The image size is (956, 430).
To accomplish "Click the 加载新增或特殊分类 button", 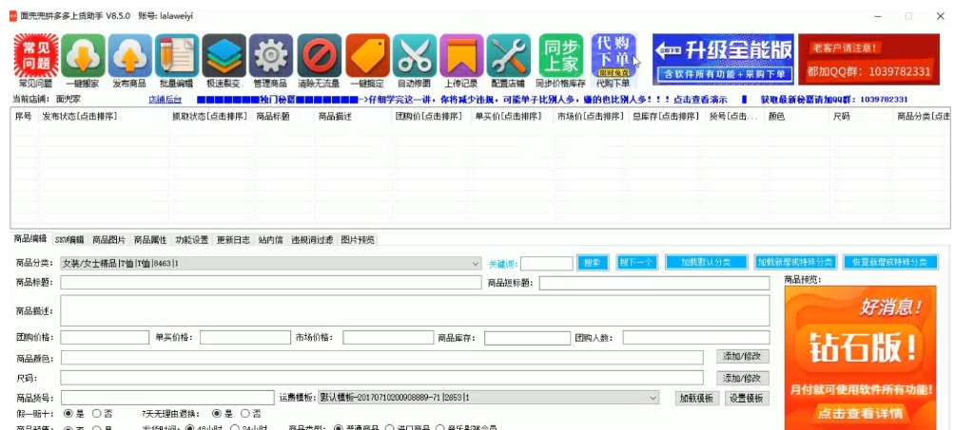I will 795,262.
